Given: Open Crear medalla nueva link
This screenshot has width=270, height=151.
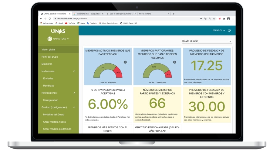Looking at the screenshot, I should click(54, 122).
